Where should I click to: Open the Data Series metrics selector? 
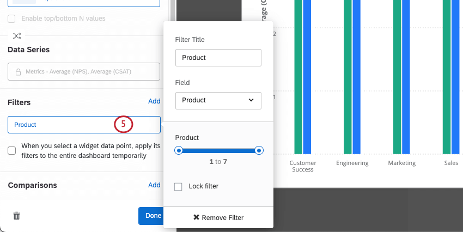(84, 72)
